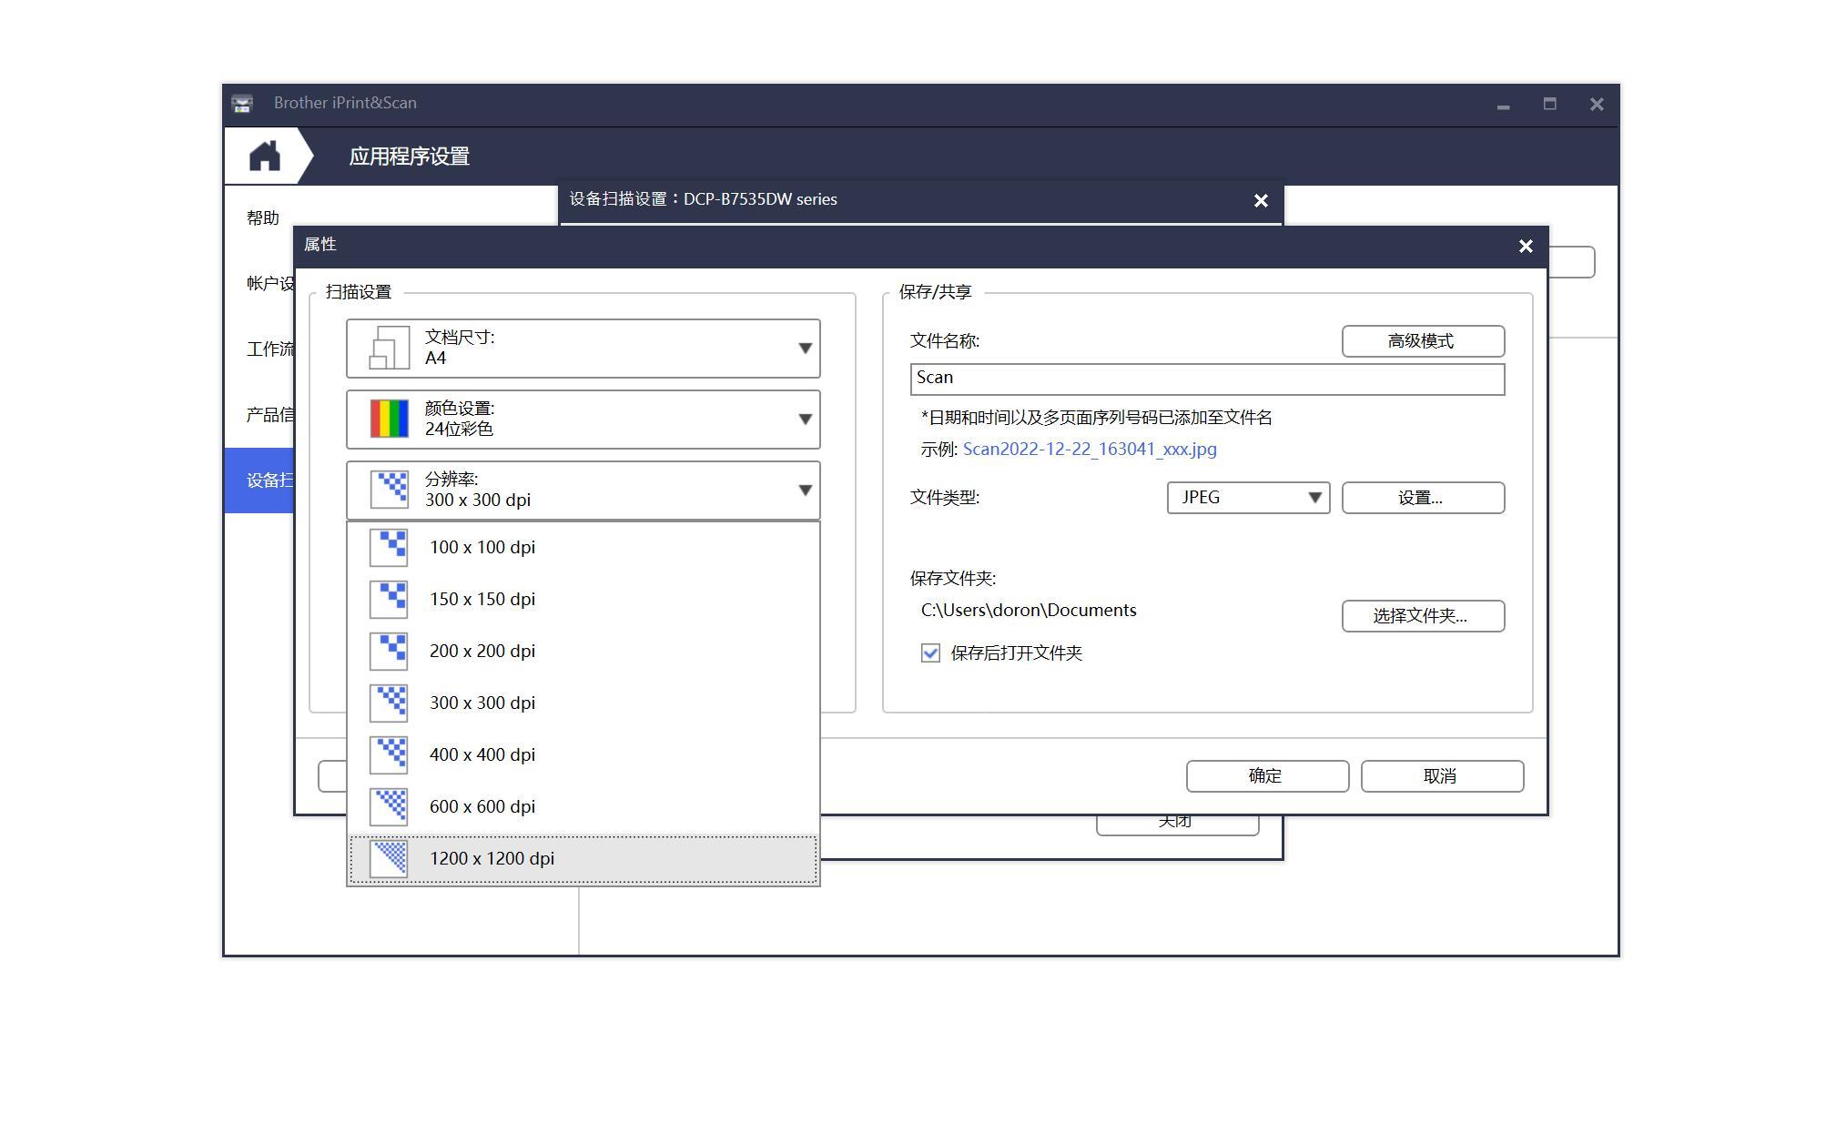Click the icon beside 1200 x 1200 dpi

(x=389, y=859)
